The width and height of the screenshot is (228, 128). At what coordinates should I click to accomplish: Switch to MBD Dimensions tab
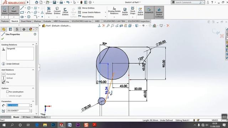coord(61,21)
